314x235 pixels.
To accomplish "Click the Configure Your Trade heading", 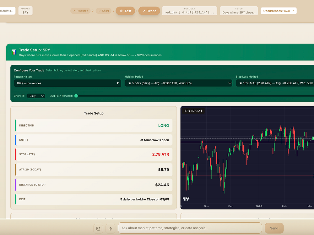I will pyautogui.click(x=29, y=70).
